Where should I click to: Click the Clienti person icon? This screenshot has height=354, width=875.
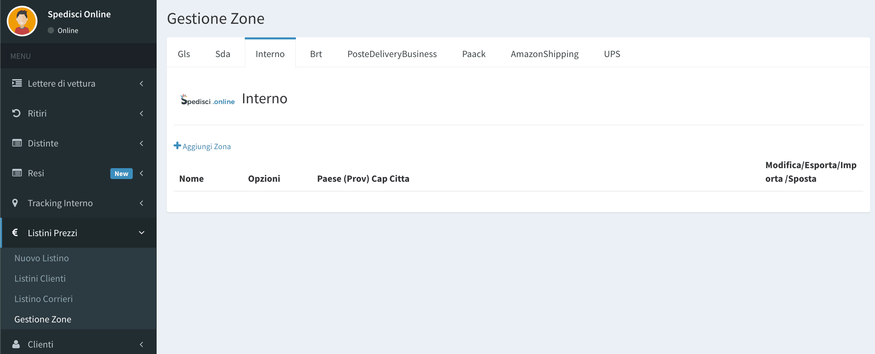pos(16,344)
